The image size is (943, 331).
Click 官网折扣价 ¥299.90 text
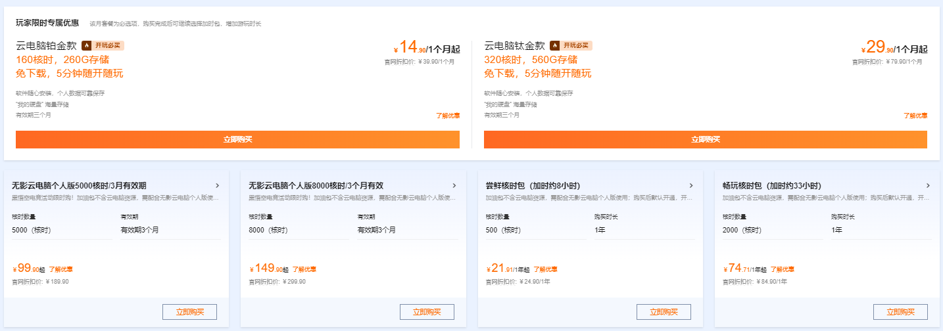click(x=277, y=282)
